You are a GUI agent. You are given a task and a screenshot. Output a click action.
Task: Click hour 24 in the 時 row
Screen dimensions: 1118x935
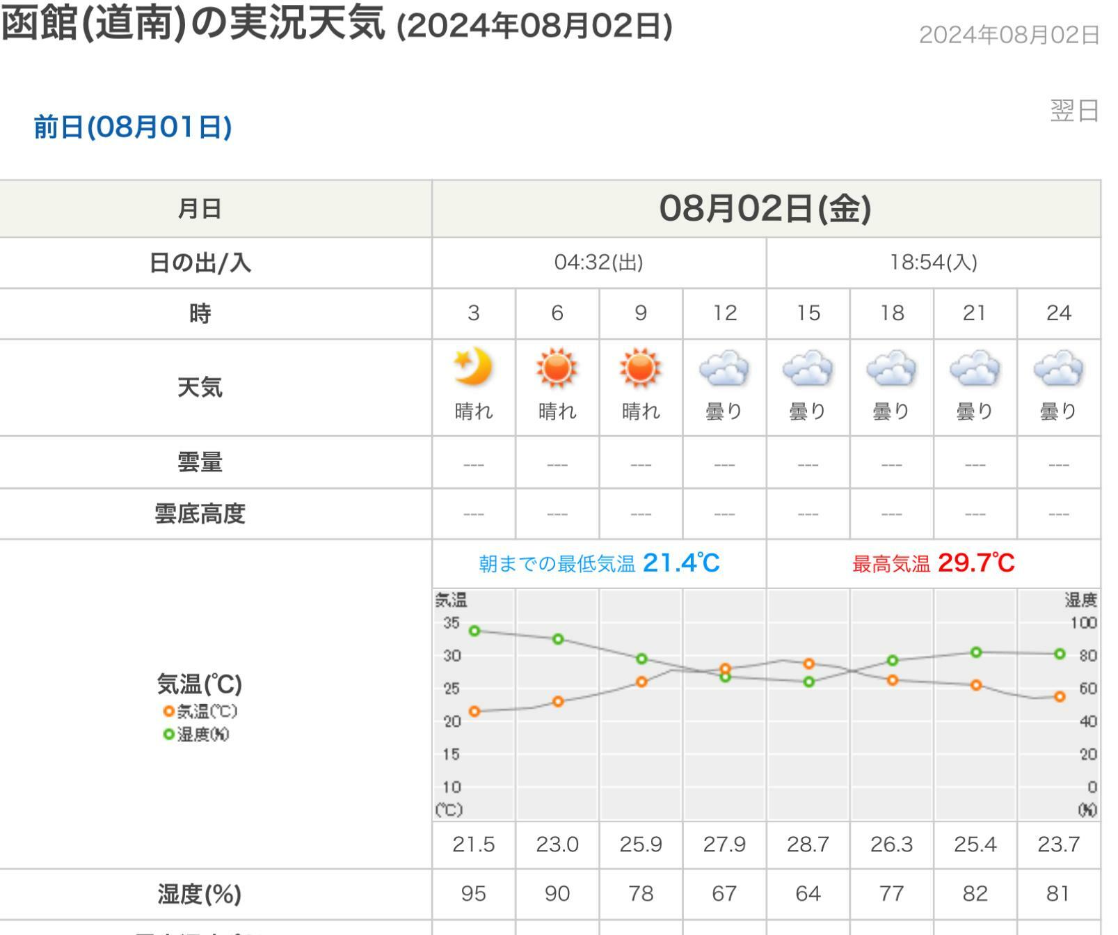point(1058,313)
